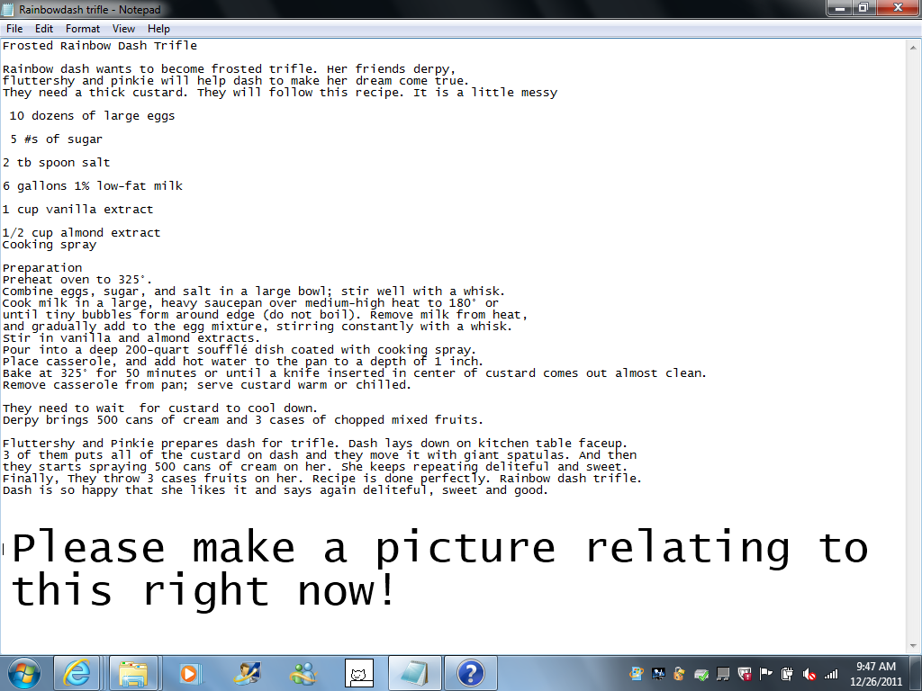Image resolution: width=922 pixels, height=691 pixels.
Task: Switch to Notepad taskbar button
Action: (414, 673)
